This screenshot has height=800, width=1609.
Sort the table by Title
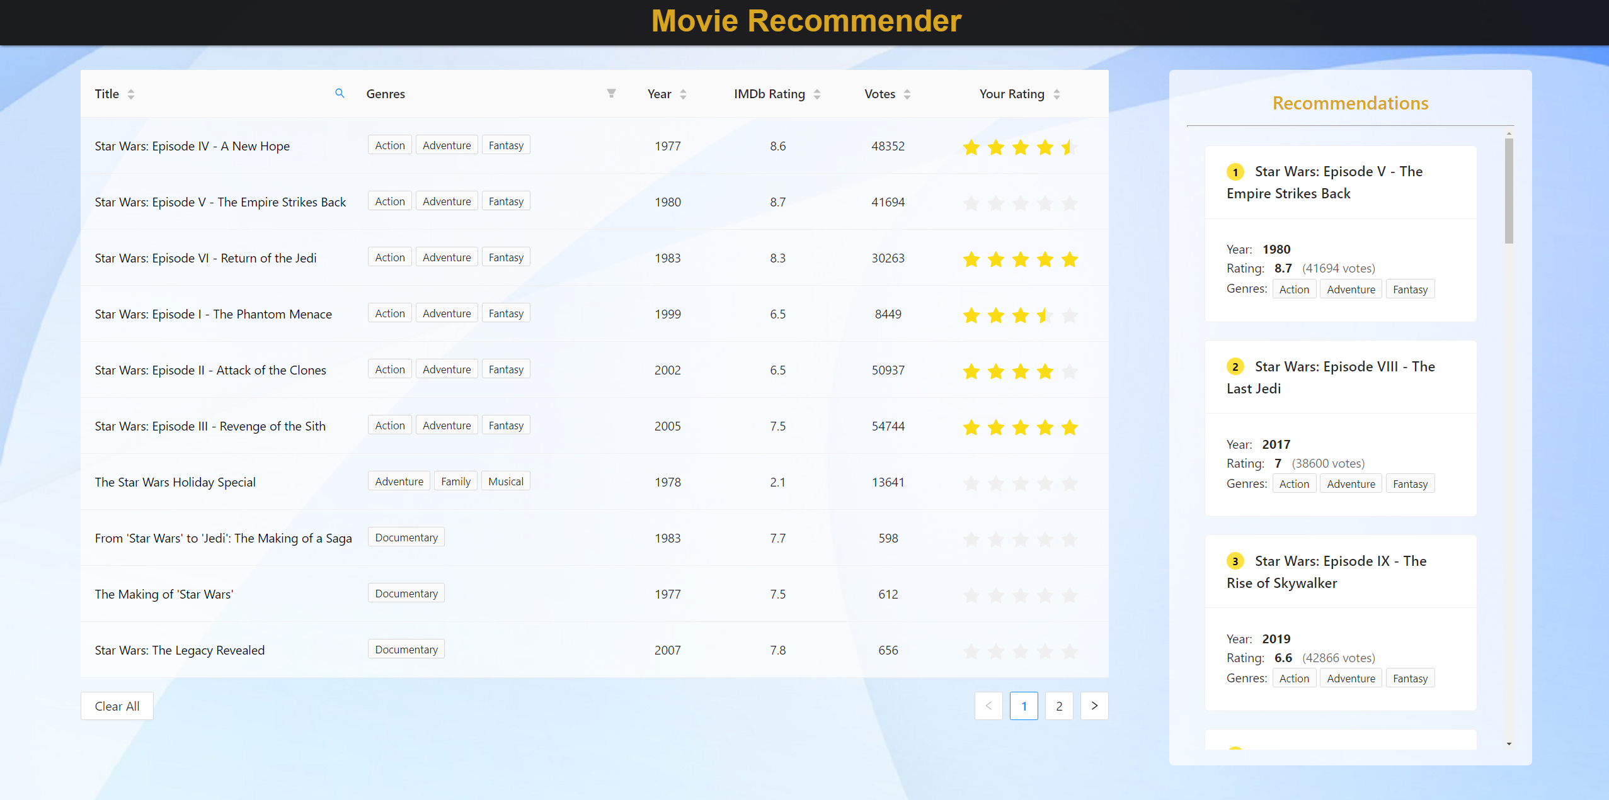(130, 93)
